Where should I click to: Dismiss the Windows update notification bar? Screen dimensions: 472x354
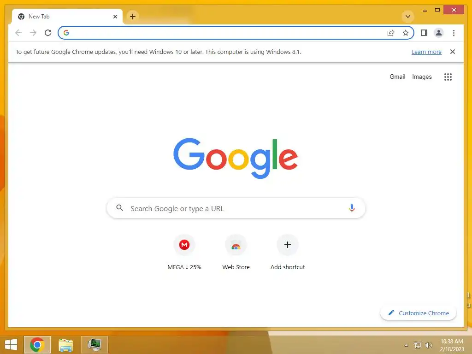pyautogui.click(x=453, y=52)
